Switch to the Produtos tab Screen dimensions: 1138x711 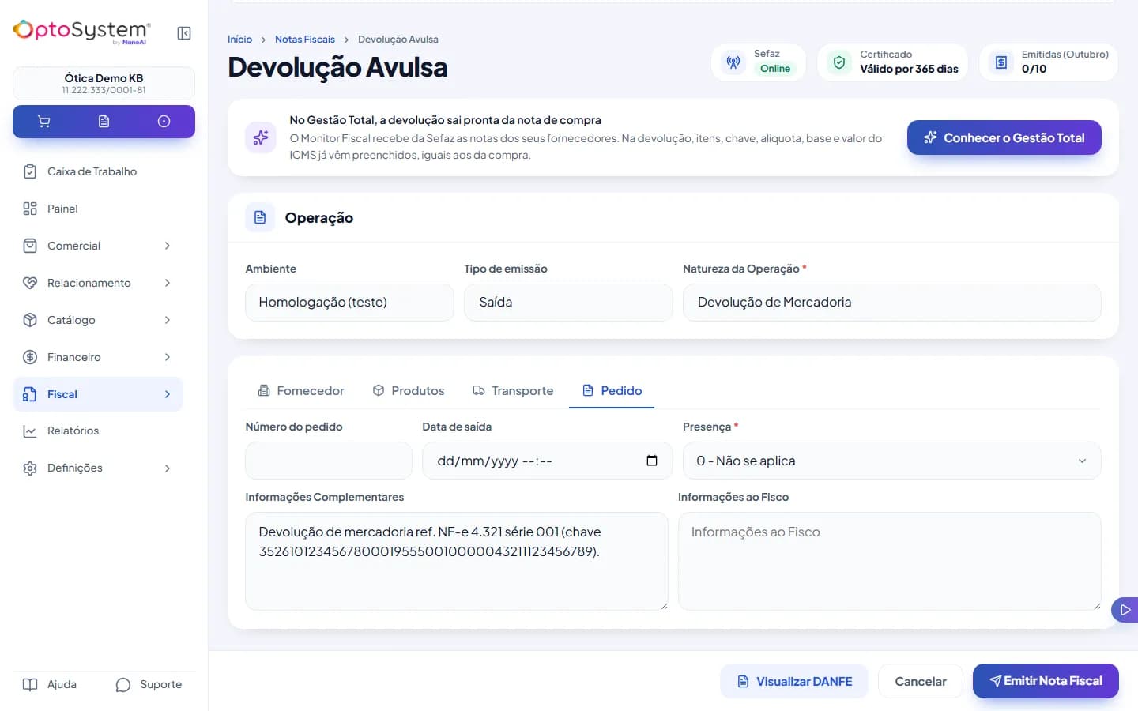[x=409, y=390]
